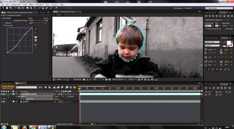Select the Pen tool
This screenshot has width=234, height=129.
click(31, 8)
